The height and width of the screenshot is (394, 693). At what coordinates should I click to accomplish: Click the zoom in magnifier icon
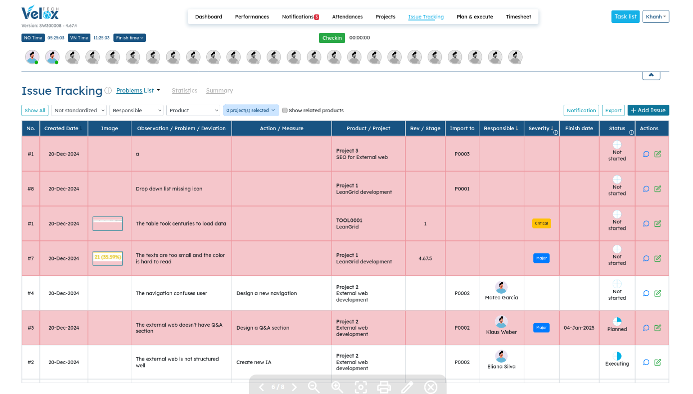tap(337, 387)
